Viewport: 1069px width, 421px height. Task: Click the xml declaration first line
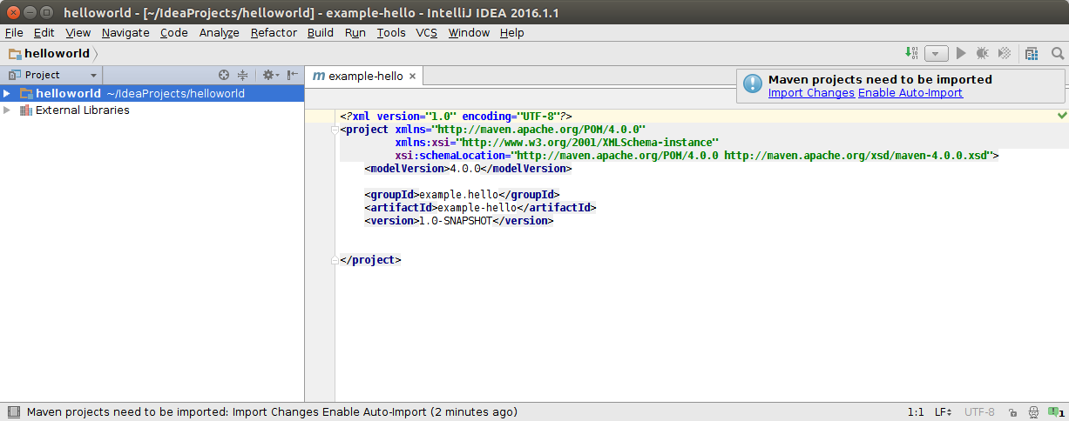click(x=456, y=116)
